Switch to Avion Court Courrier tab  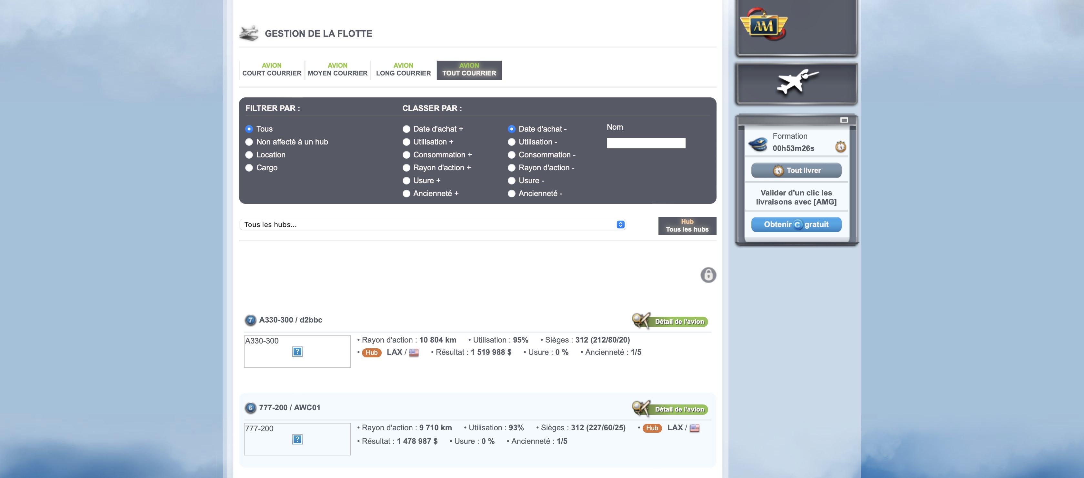pyautogui.click(x=271, y=69)
